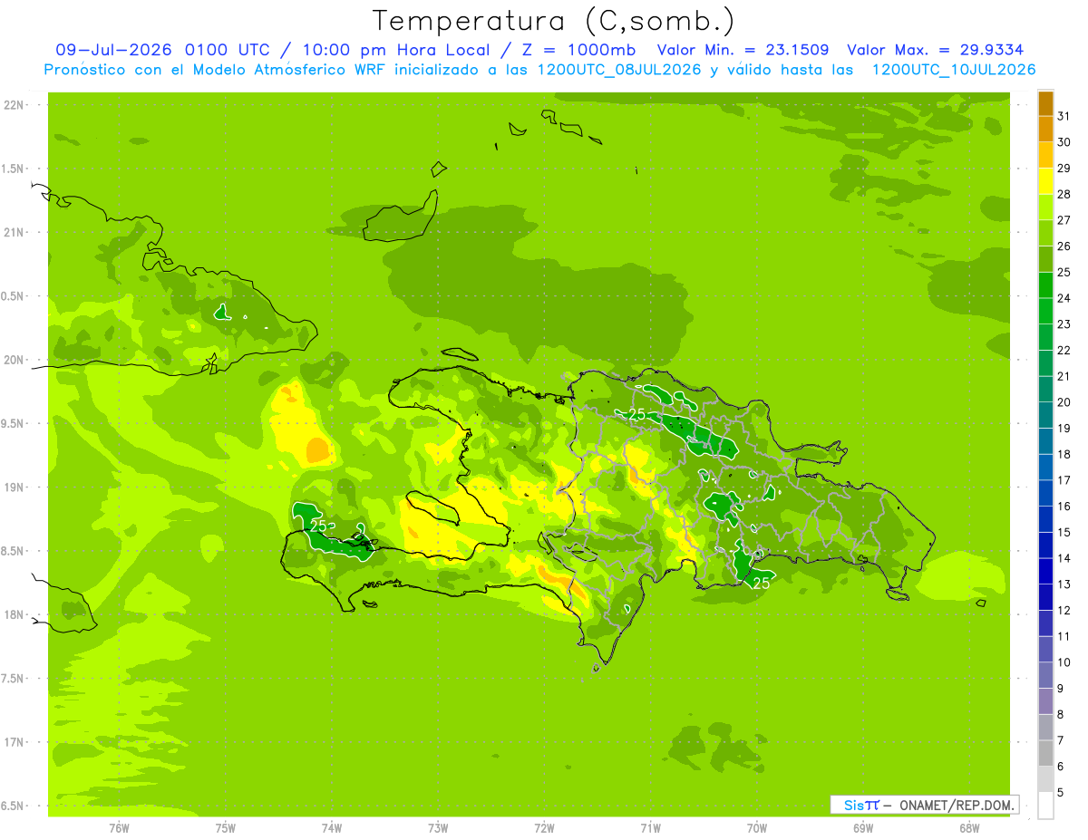Screen dimensions: 1088x840
Task: Click the '20N' latitude label
Action: 12,360
